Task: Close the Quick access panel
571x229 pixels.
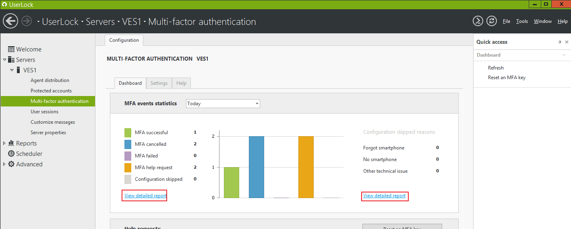Action: pyautogui.click(x=567, y=42)
